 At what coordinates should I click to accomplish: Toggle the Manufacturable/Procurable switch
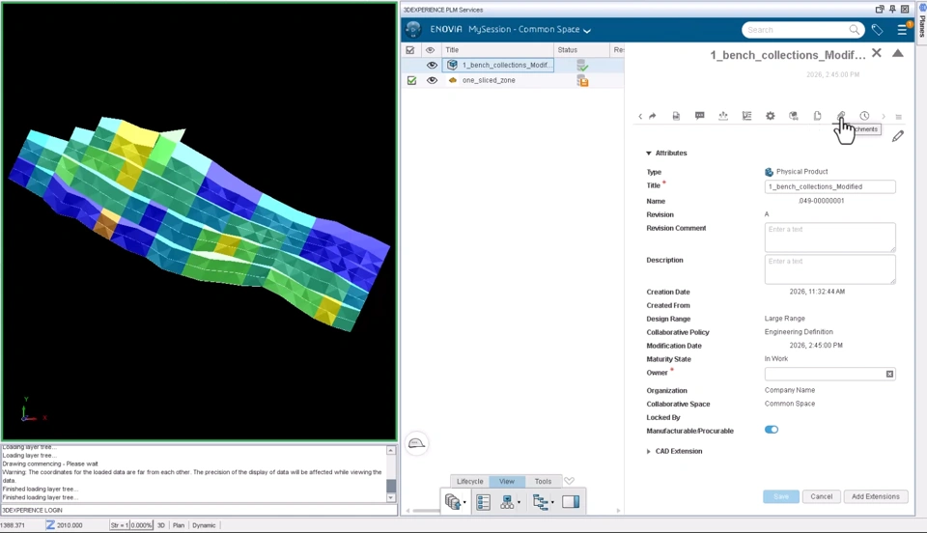point(772,430)
